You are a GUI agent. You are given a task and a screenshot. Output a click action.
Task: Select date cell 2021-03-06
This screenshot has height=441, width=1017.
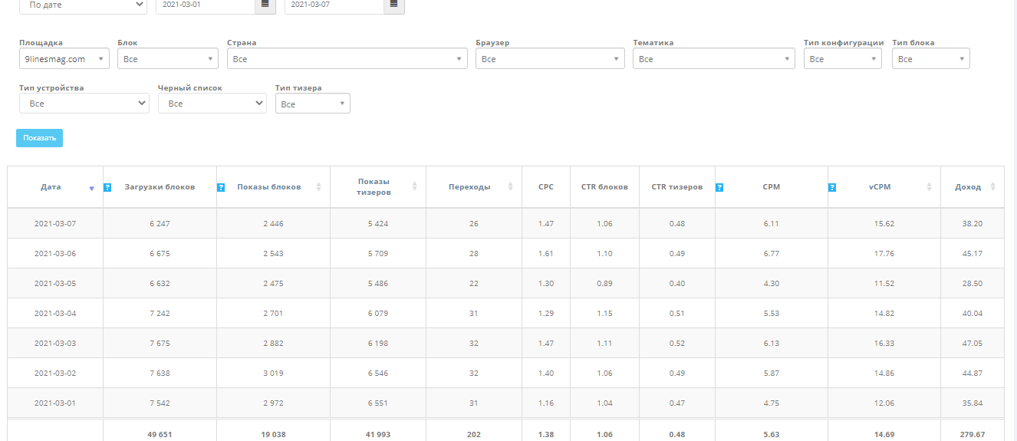pos(55,254)
